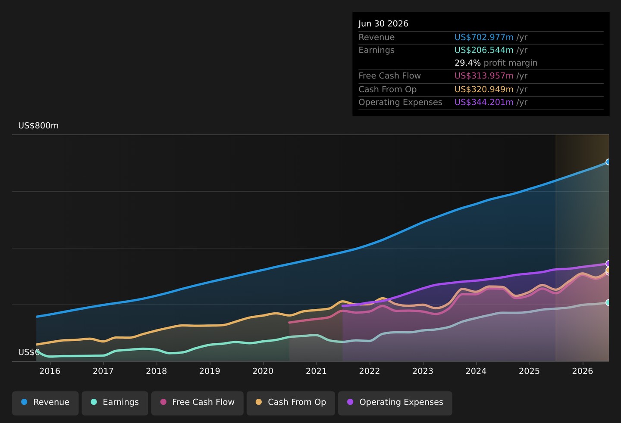
Task: Toggle the Revenue legend button
Action: click(45, 403)
